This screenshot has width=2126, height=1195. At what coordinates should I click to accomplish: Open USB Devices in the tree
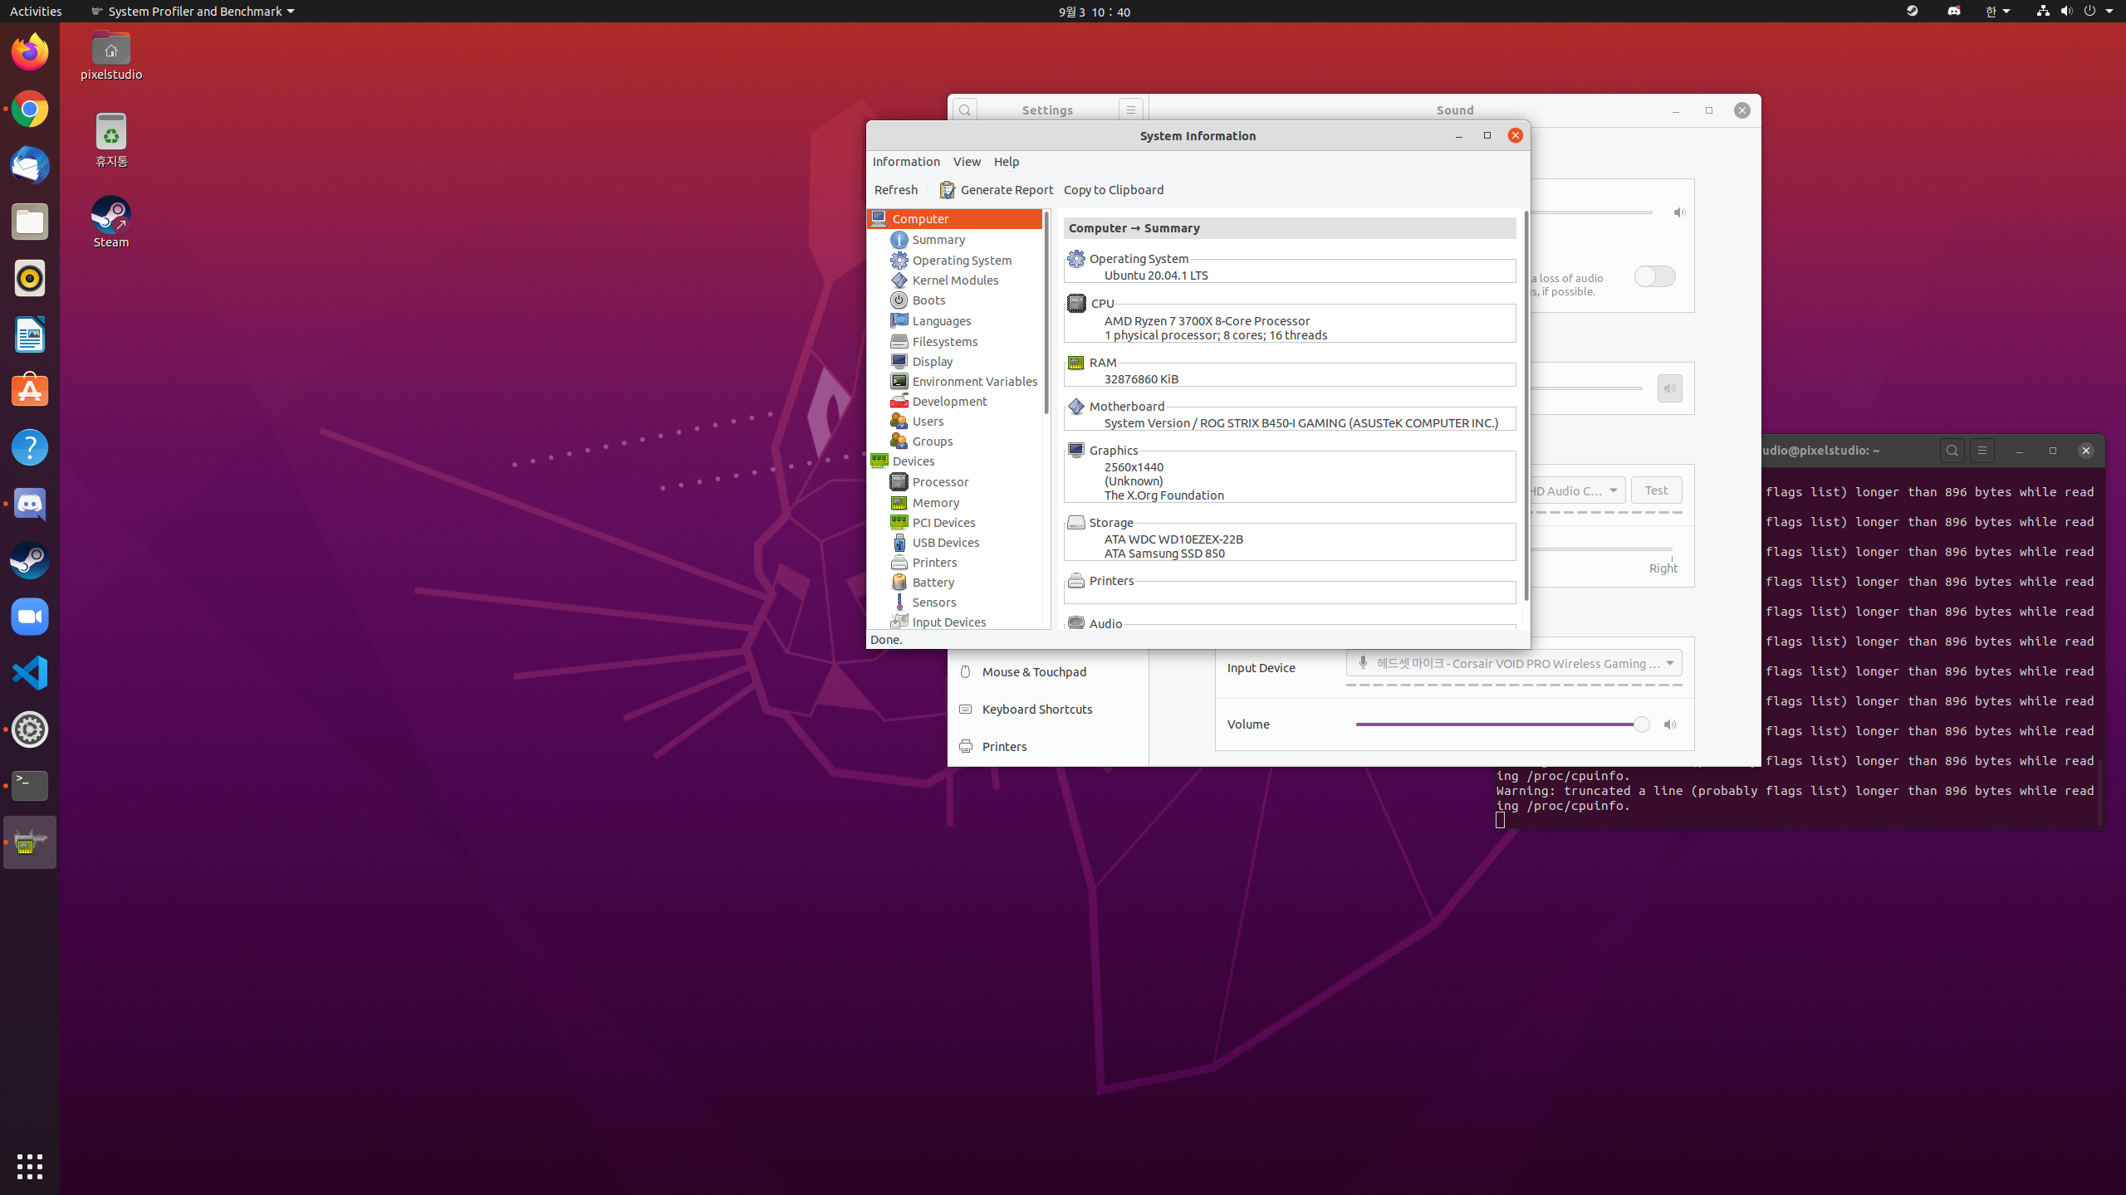coord(945,543)
